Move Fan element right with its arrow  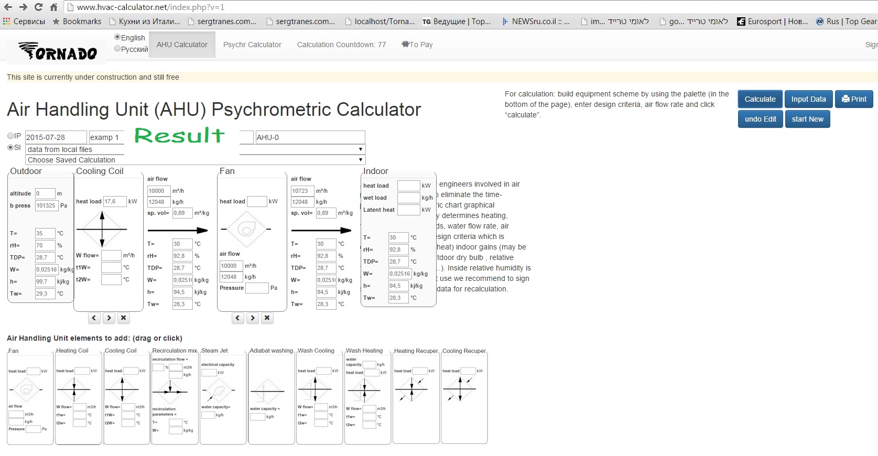click(252, 318)
